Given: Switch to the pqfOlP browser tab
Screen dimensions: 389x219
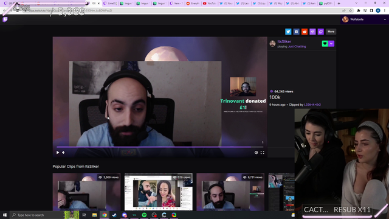Looking at the screenshot, I should 326,4.
